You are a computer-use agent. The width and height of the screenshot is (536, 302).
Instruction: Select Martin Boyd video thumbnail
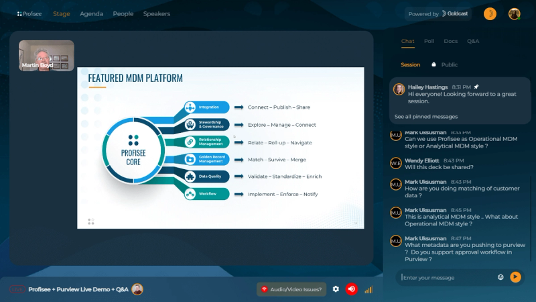click(46, 56)
